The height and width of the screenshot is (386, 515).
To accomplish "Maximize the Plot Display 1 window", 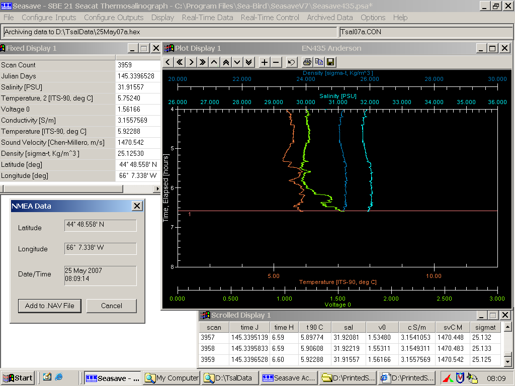I will coord(492,48).
